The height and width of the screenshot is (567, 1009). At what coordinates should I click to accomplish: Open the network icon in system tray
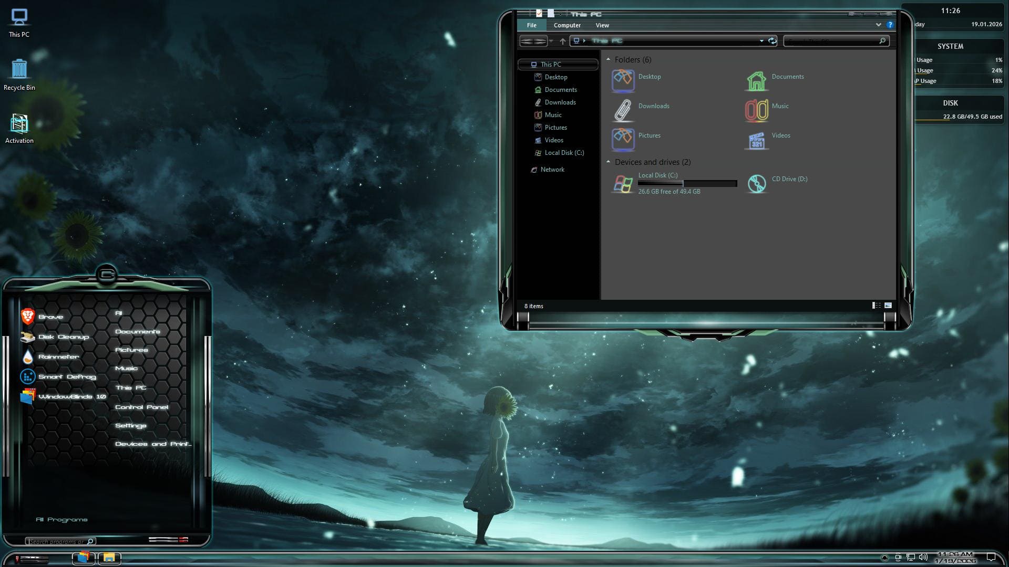(x=910, y=557)
